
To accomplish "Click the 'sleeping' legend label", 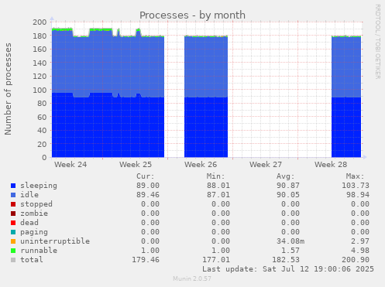I will pos(39,186).
